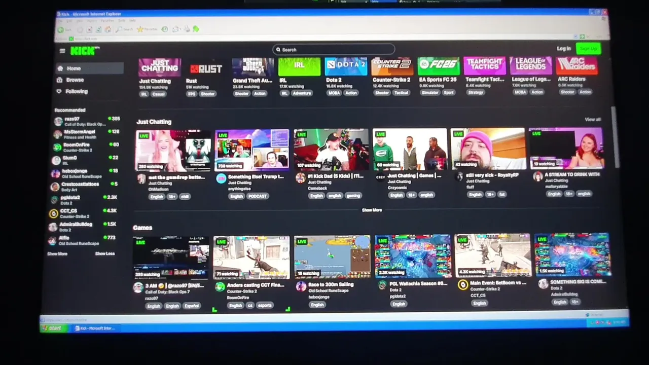This screenshot has height=365, width=649.
Task: Click the Kick search box
Action: pyautogui.click(x=334, y=50)
